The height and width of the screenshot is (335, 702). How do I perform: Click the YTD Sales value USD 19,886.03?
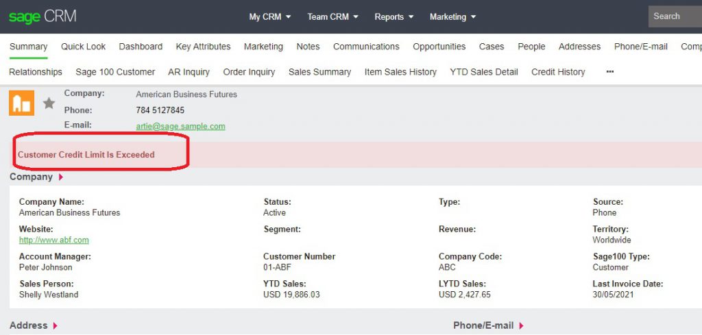[x=291, y=295]
